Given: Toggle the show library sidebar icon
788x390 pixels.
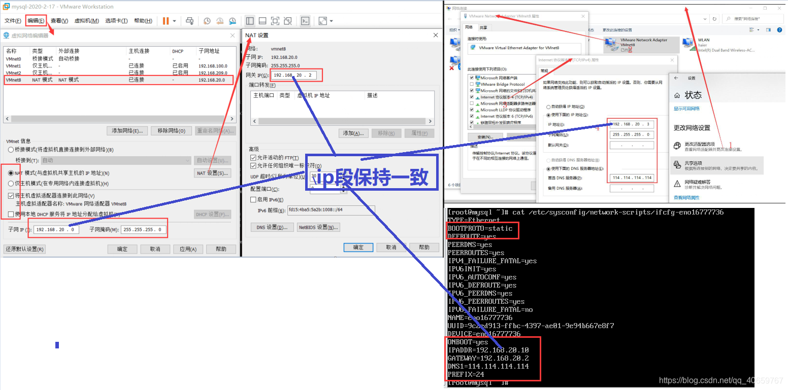Looking at the screenshot, I should click(250, 21).
